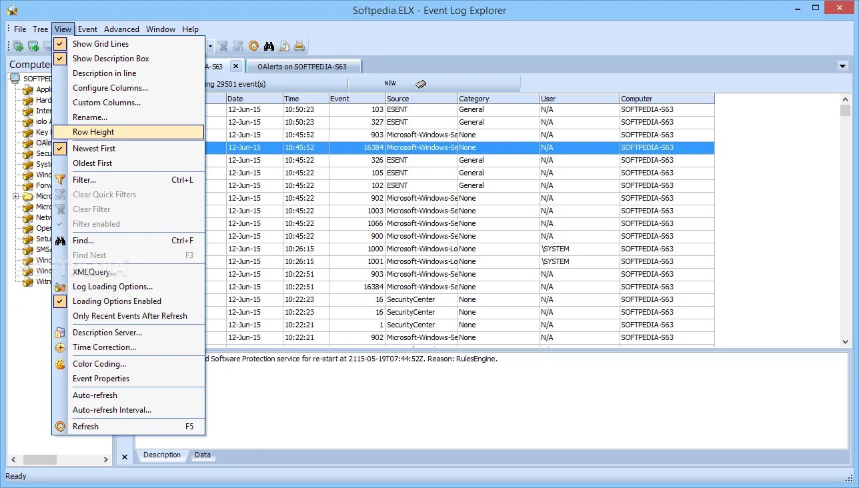Screen dimensions: 859x488
Task: Toggle Show Grid Lines option
Action: click(128, 44)
